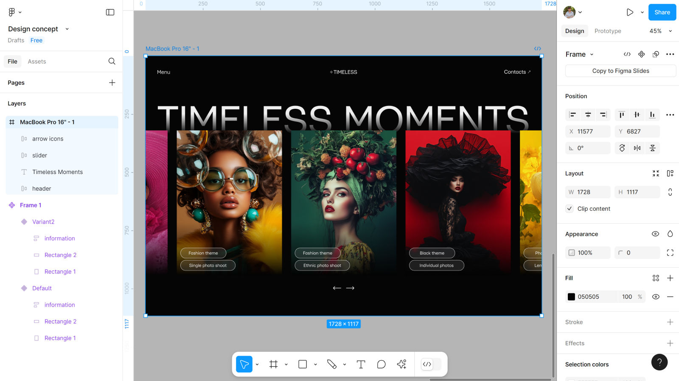Choose the Comment tool speech bubble
Screen dimensions: 679x381
[x=381, y=364]
